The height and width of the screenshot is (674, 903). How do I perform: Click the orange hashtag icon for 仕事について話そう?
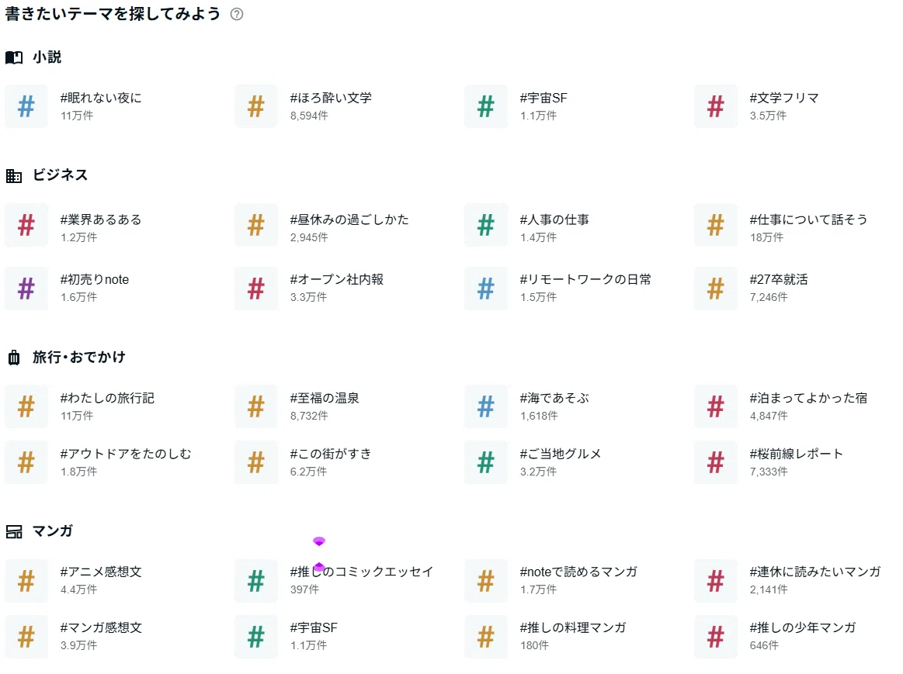pyautogui.click(x=716, y=225)
